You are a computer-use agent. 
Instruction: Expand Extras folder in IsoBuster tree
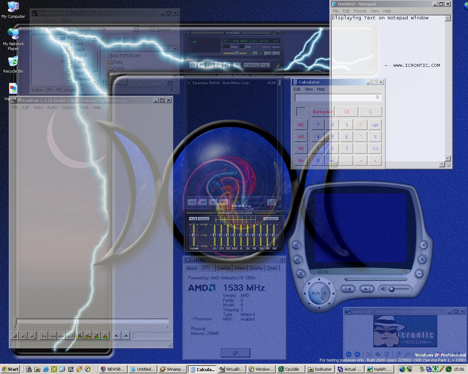coord(63,61)
